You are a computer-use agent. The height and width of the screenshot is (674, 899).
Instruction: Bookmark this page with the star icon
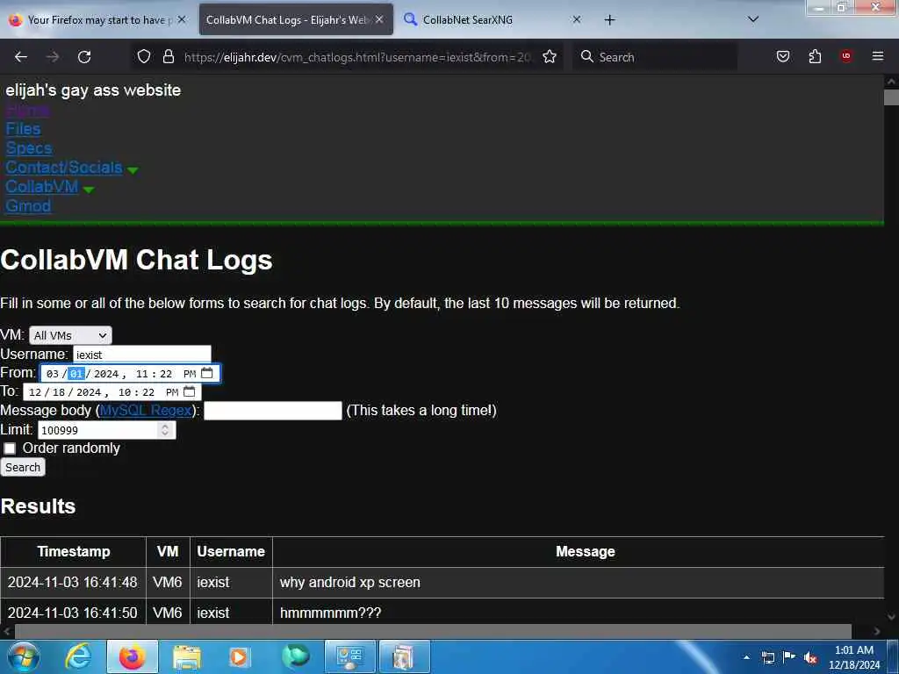pos(550,57)
